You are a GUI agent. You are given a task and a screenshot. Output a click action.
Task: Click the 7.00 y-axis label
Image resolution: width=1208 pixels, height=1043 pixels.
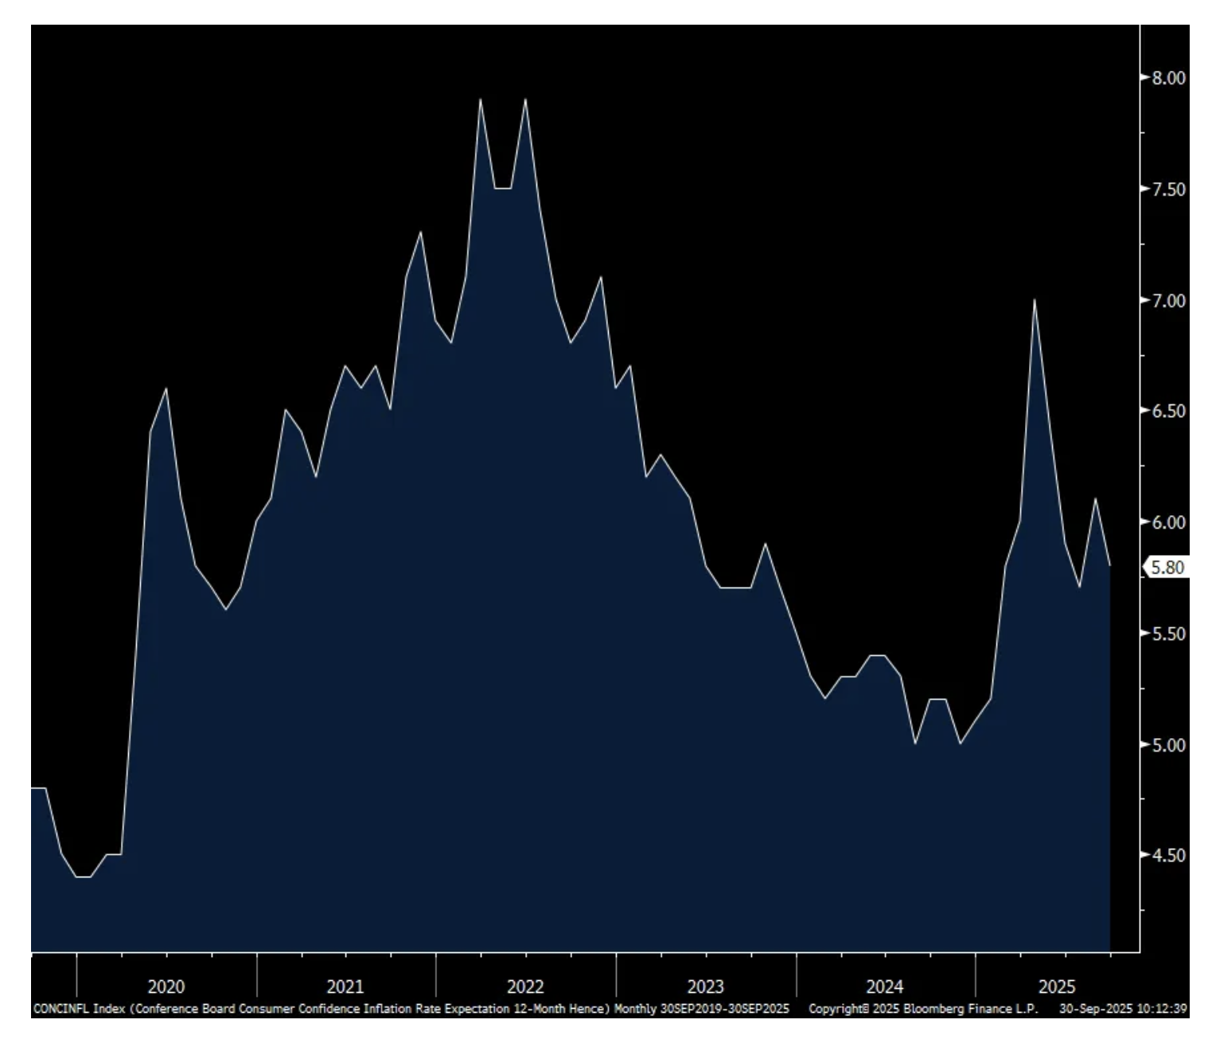1168,301
